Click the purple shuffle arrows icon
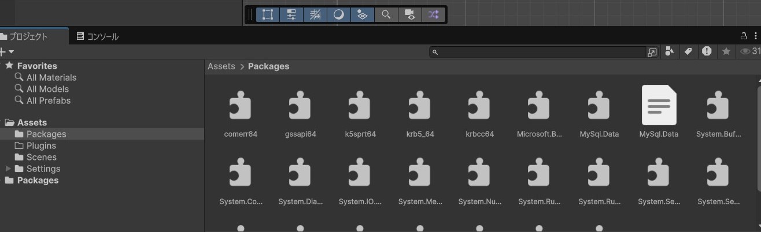The image size is (761, 232). point(434,15)
